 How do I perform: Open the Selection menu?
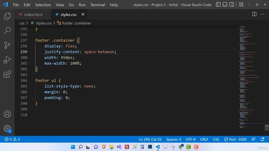pos(43,5)
